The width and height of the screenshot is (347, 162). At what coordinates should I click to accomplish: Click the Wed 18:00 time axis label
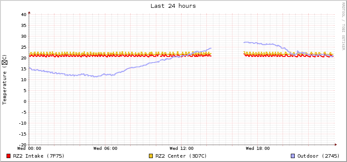coord(258,148)
